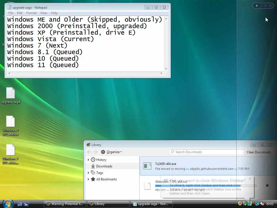Screen dimensions: 277x208
Task: Expand the Tags tree node
Action: [88, 173]
